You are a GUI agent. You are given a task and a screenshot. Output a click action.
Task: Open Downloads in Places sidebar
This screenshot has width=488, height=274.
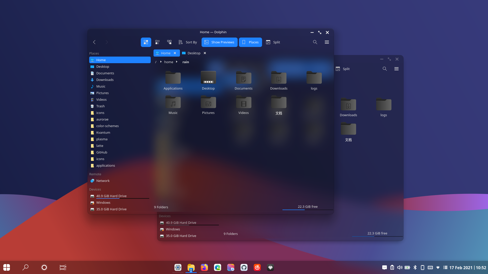105,80
